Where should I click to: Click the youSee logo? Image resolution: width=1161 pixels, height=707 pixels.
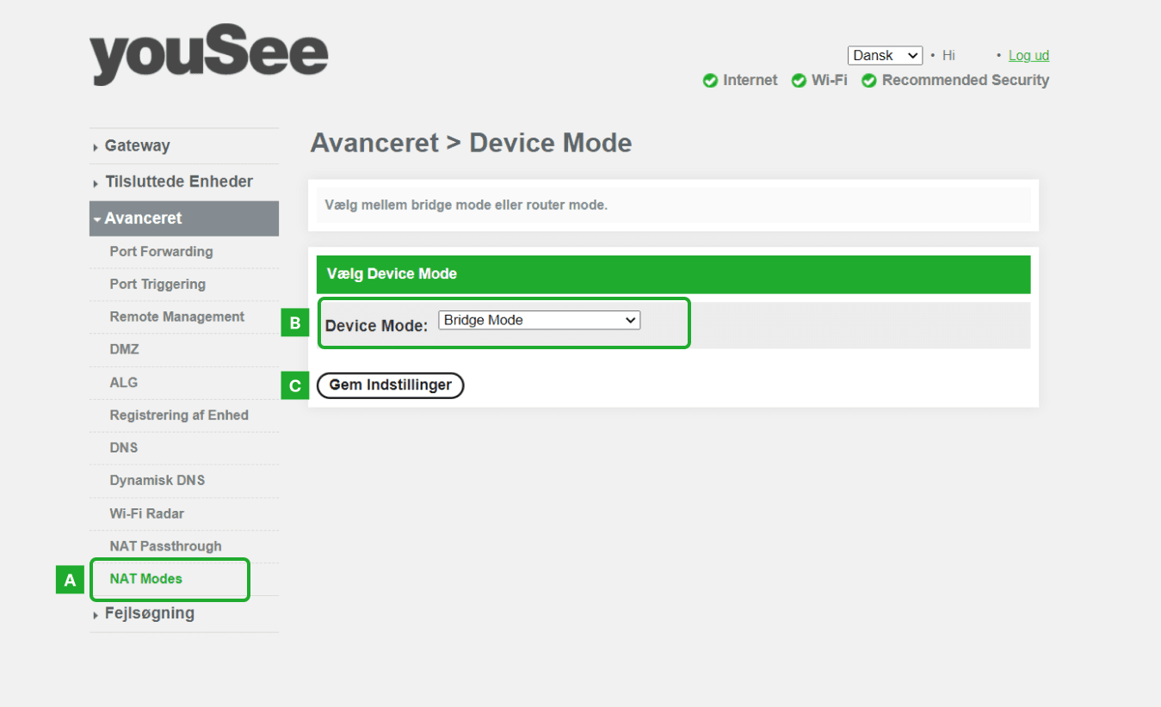[208, 58]
